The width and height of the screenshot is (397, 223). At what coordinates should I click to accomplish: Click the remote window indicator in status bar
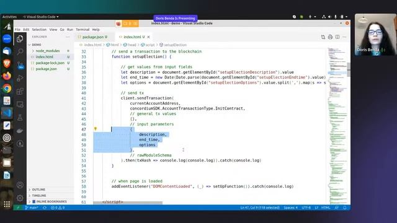coord(18,208)
